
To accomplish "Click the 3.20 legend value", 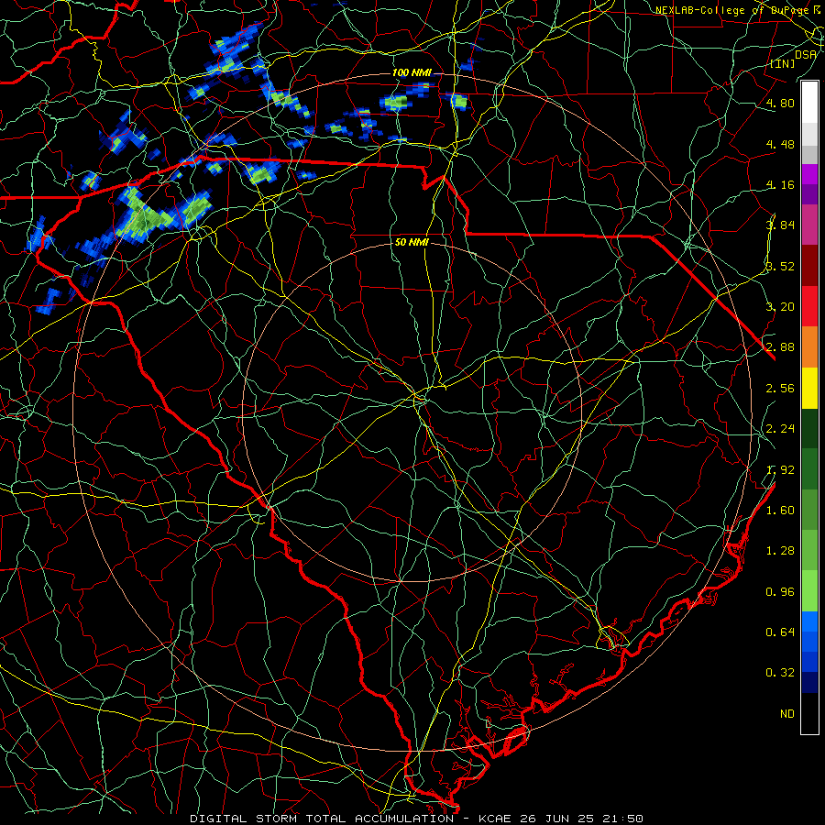I will click(x=780, y=307).
